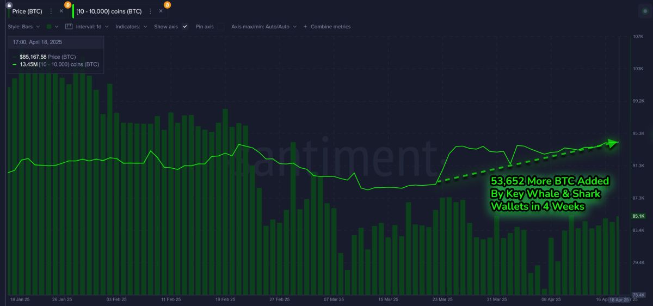Click the 18 Jan 25 date label

click(x=21, y=299)
